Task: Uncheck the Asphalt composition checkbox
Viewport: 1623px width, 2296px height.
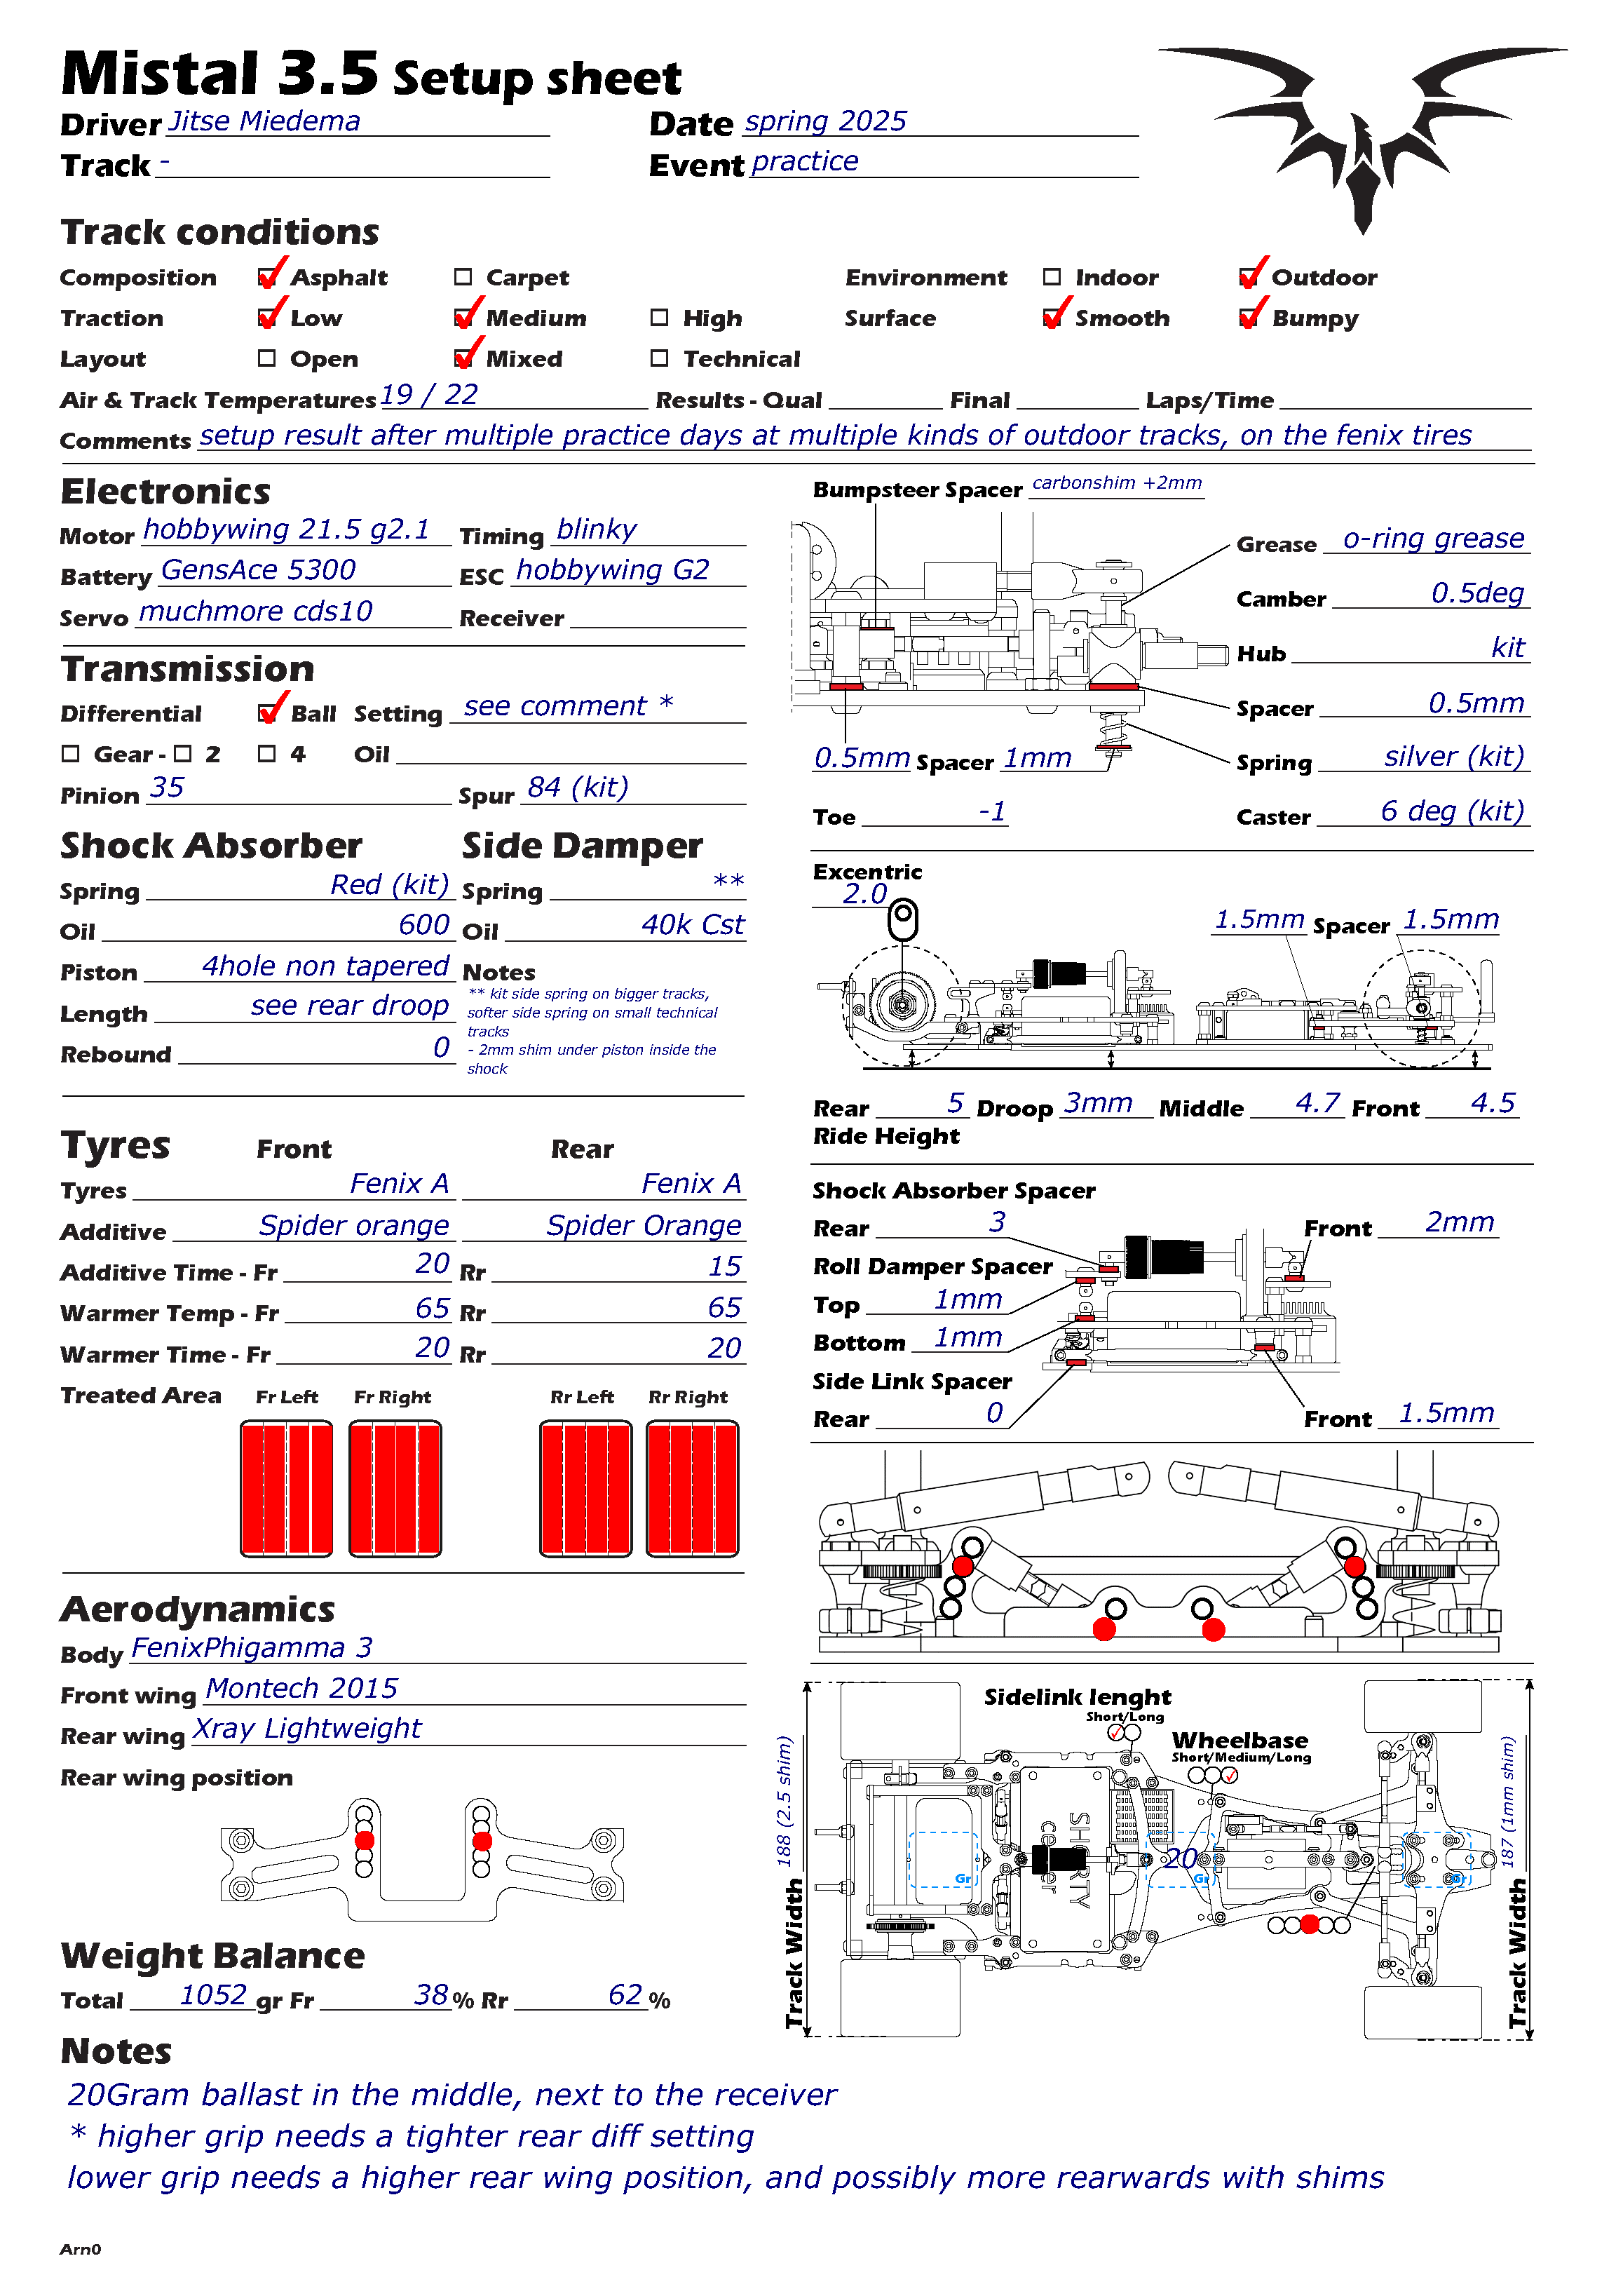Action: click(x=267, y=277)
